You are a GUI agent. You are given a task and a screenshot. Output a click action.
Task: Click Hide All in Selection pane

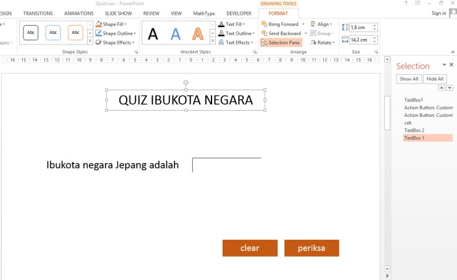[x=435, y=79]
